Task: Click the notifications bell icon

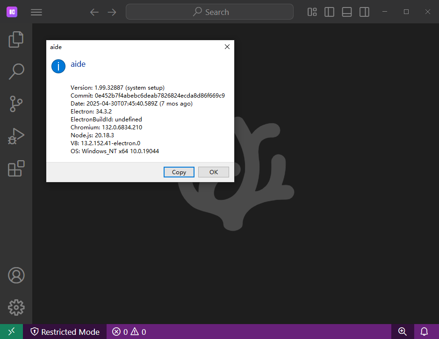Action: [x=424, y=332]
